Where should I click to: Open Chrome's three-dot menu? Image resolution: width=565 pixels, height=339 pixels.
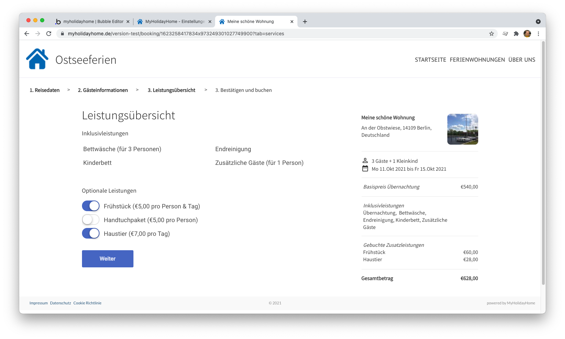pos(538,34)
